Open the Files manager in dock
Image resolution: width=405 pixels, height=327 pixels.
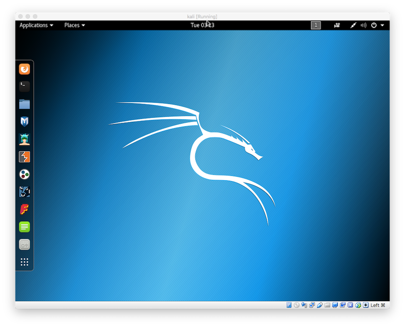25,104
